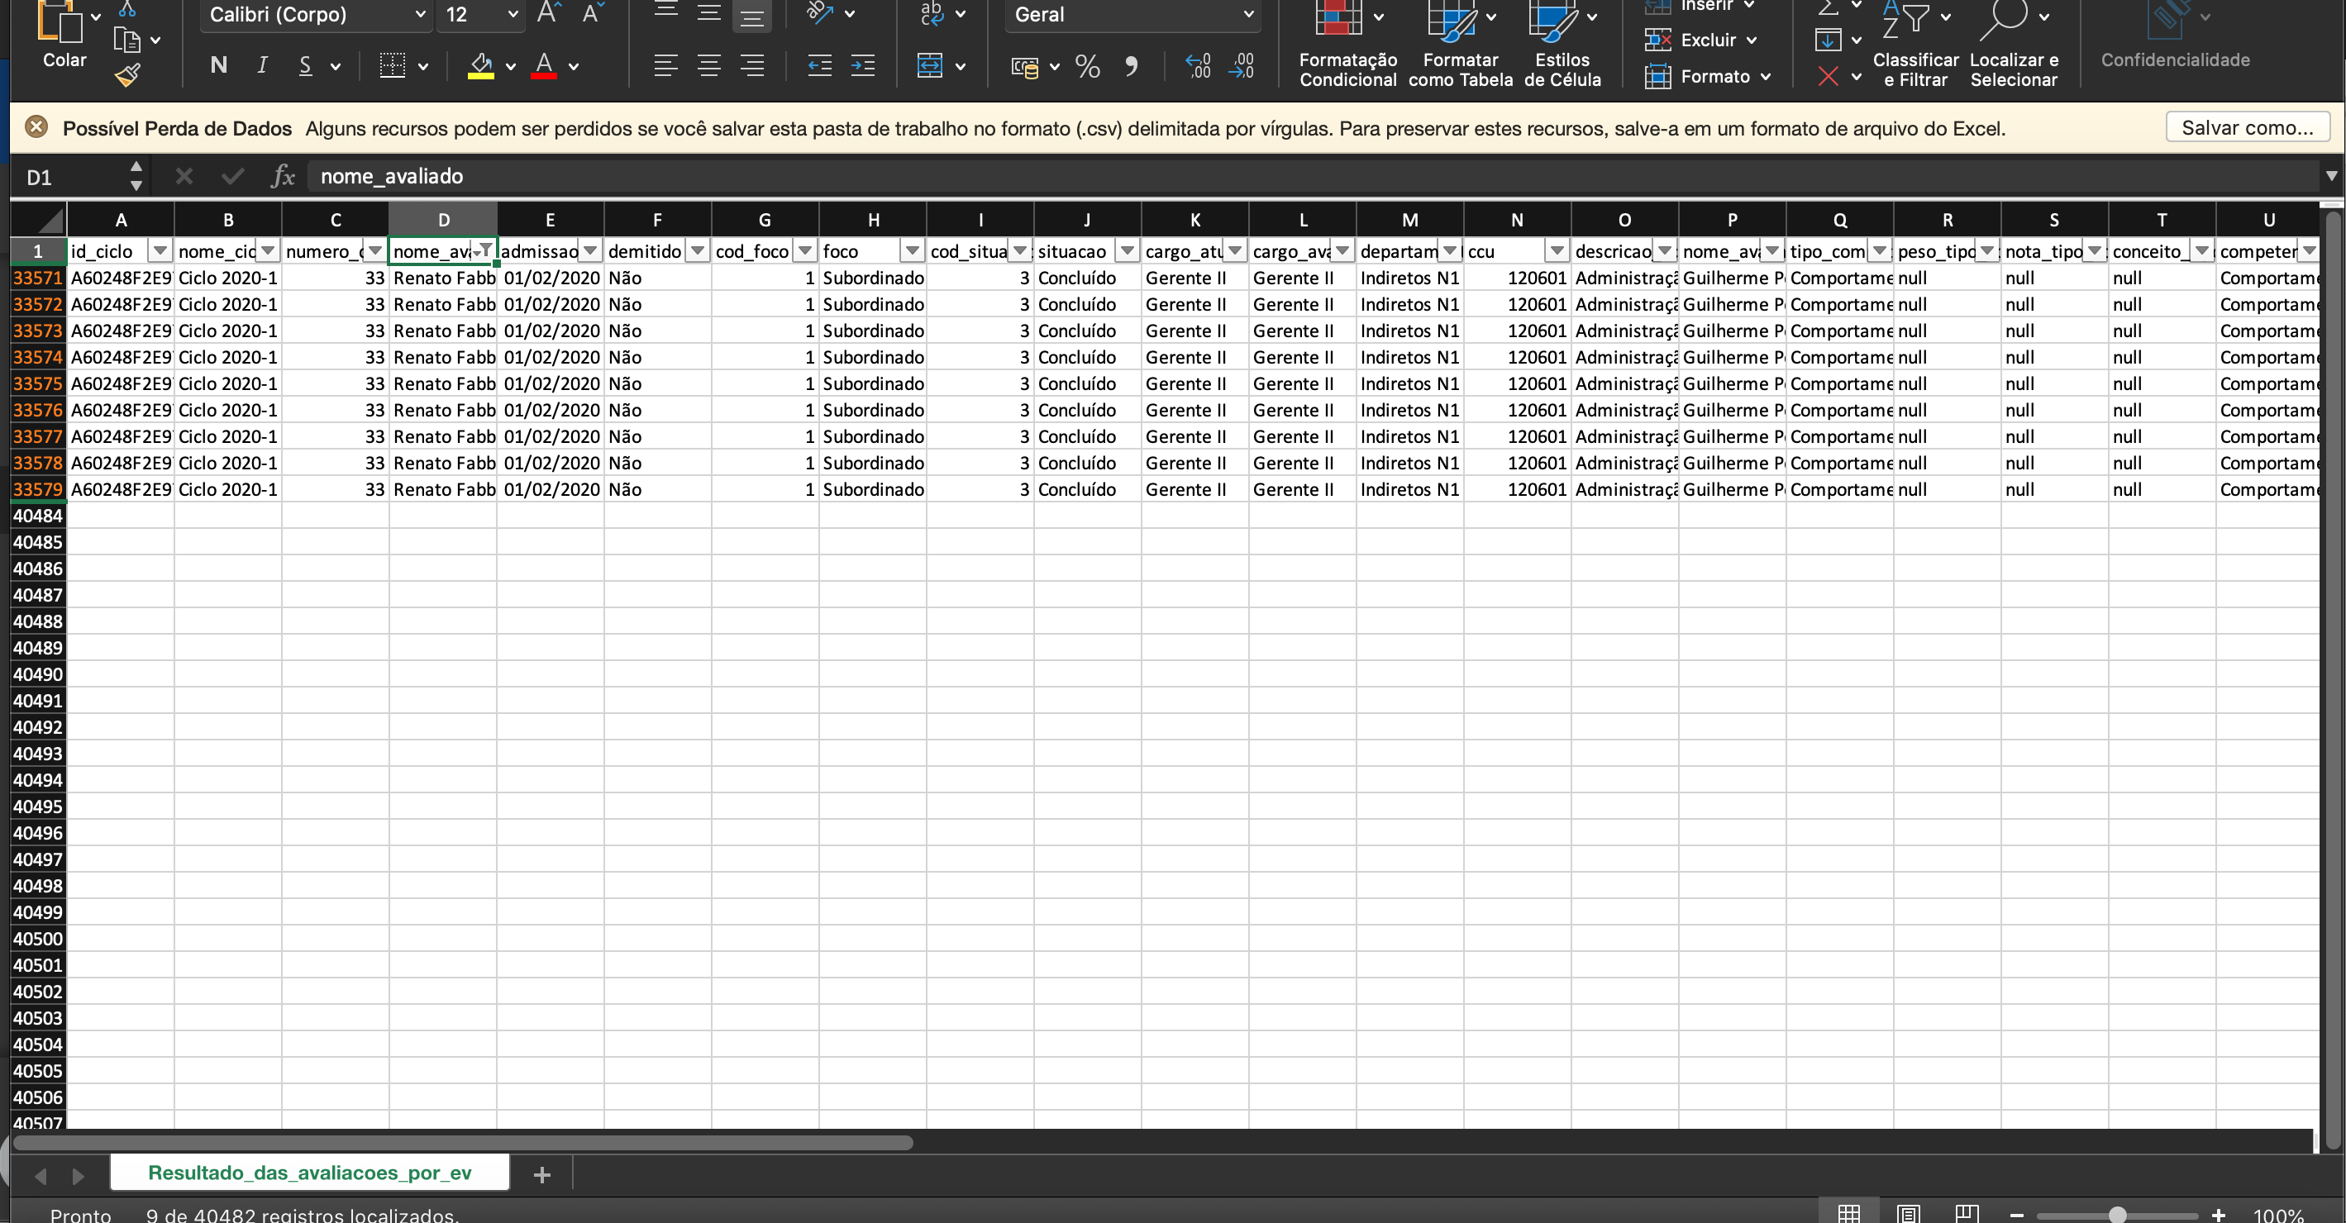Click the Find and Select magnifier icon

(x=2003, y=18)
